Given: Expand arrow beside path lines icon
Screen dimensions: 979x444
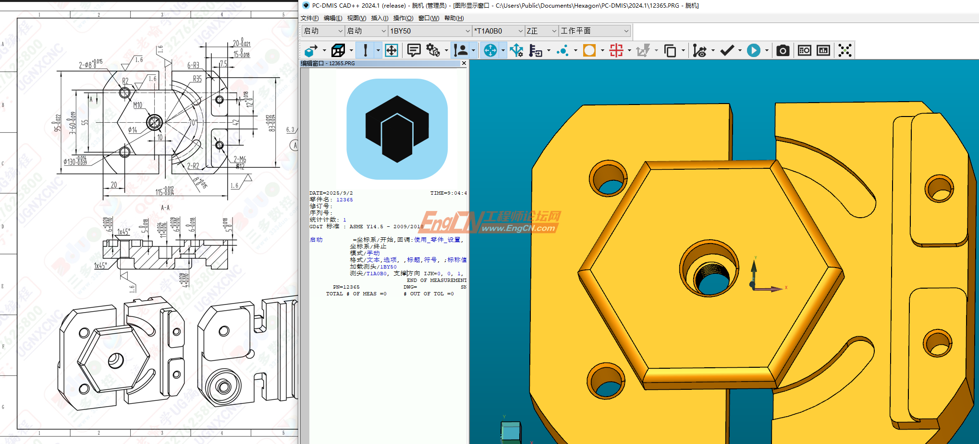Looking at the screenshot, I should 713,50.
